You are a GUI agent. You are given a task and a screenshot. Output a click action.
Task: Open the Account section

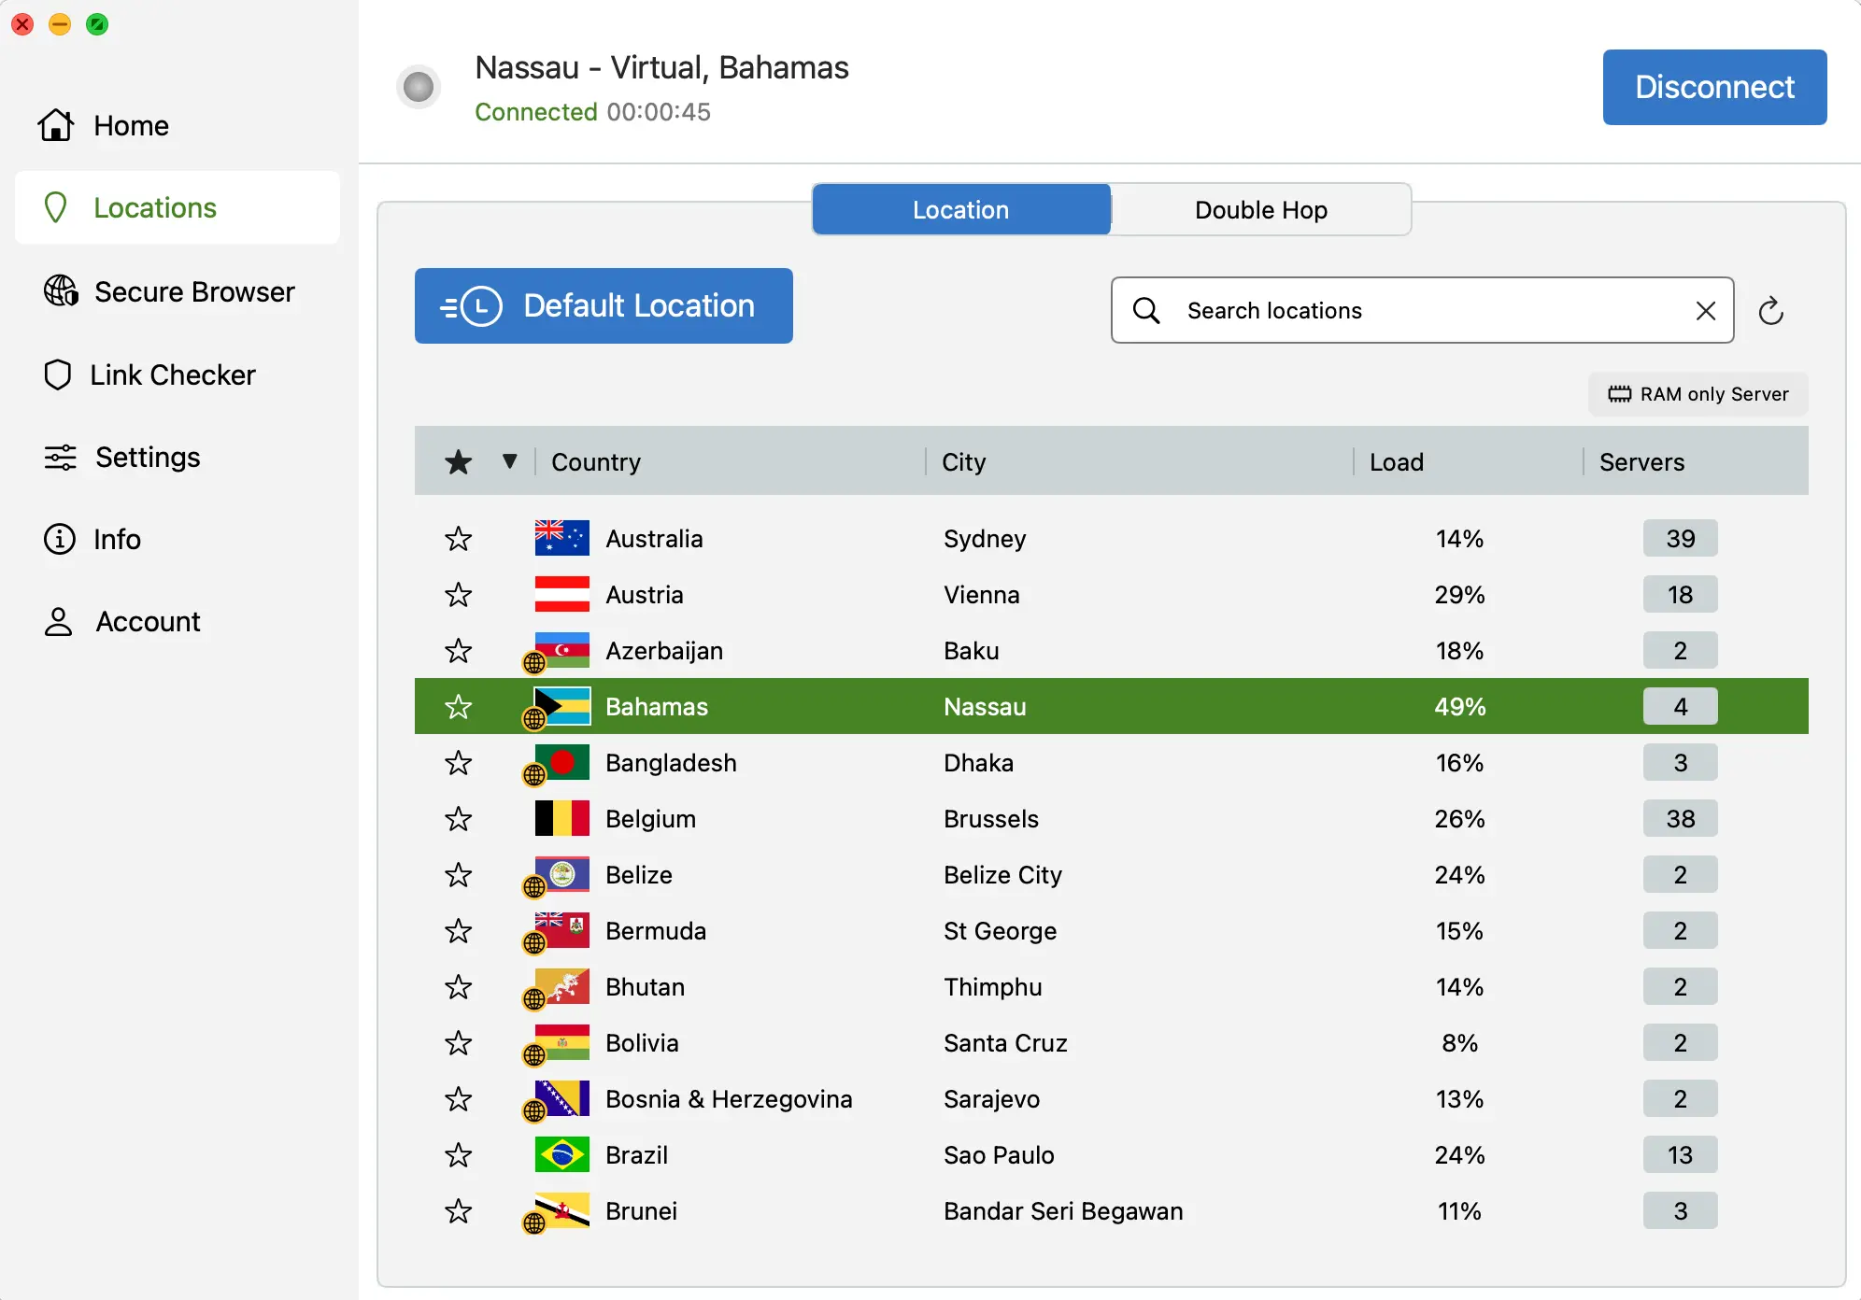[147, 621]
